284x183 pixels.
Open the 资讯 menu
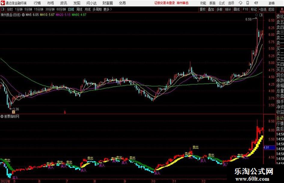click(64, 3)
